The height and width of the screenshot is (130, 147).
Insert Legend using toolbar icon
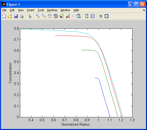click(93, 16)
